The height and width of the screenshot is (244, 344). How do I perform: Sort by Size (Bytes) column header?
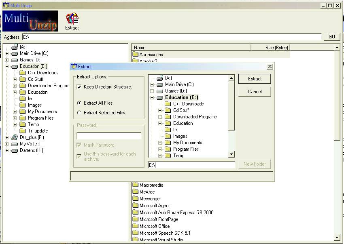(270, 47)
